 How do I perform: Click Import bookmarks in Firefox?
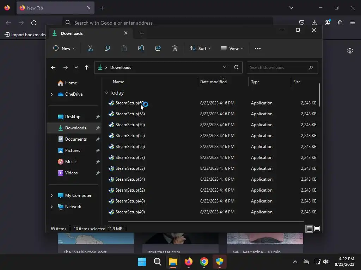25,35
